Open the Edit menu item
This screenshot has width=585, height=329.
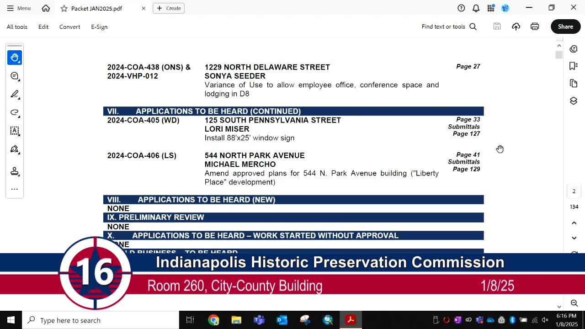[43, 27]
